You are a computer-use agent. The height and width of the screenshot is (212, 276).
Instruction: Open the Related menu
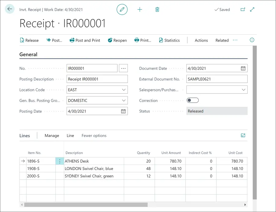tap(222, 40)
